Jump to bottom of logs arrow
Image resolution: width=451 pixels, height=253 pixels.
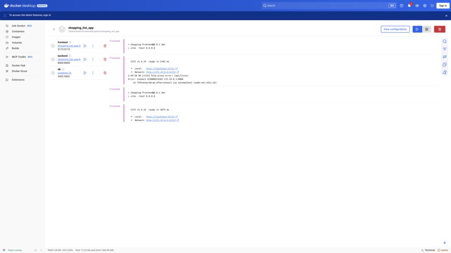(445, 242)
